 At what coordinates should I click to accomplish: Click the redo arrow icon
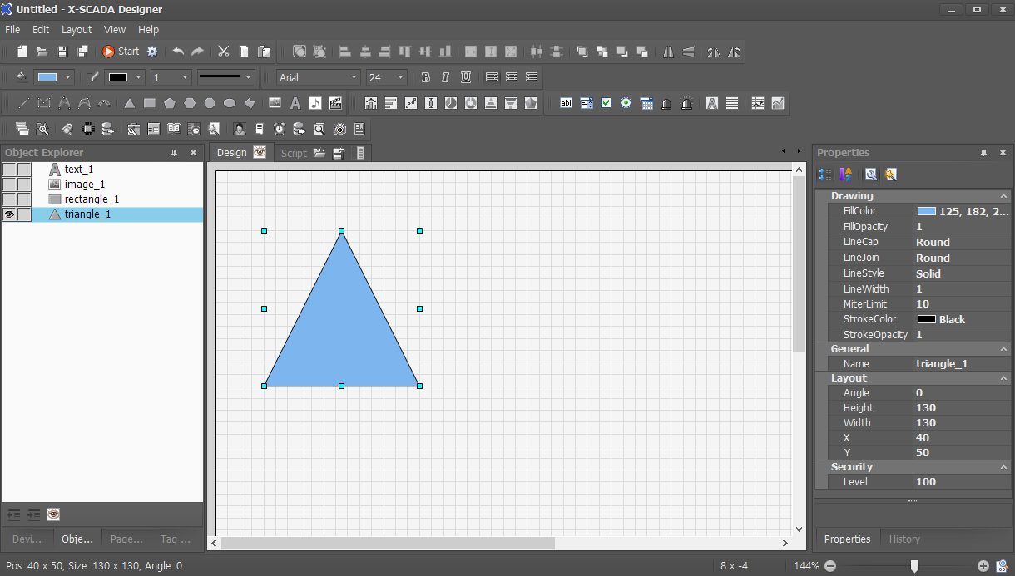pyautogui.click(x=198, y=52)
